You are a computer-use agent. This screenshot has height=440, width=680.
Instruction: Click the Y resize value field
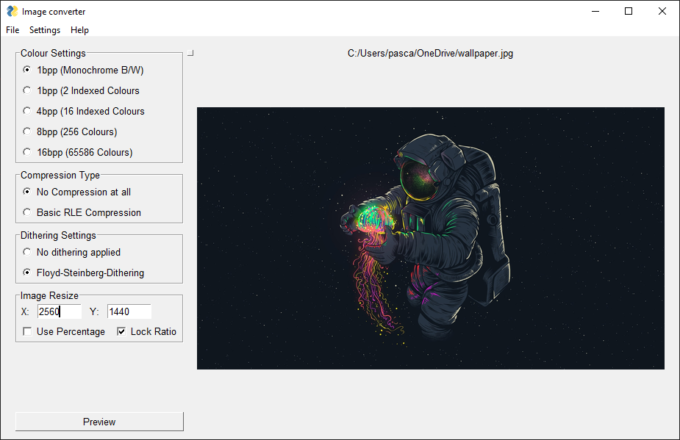129,311
